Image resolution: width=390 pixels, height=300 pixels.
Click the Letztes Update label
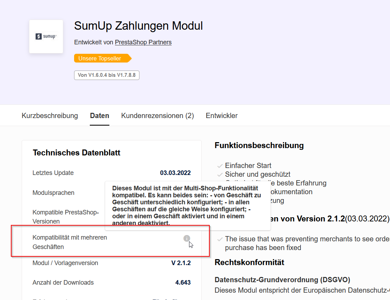coord(53,173)
